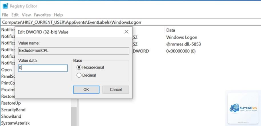Select the ShowBand key
The height and width of the screenshot is (126, 261).
click(x=11, y=116)
